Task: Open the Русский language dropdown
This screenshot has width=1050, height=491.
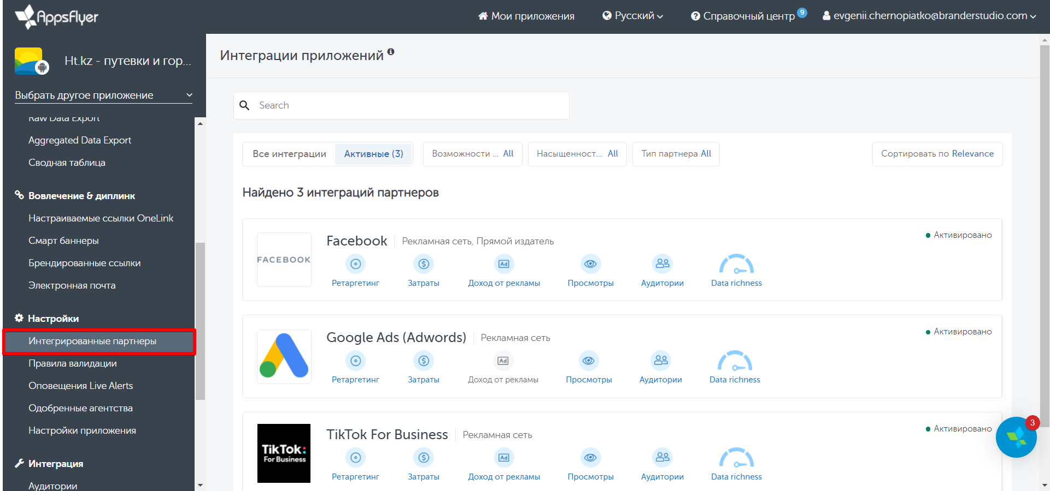Action: (632, 16)
